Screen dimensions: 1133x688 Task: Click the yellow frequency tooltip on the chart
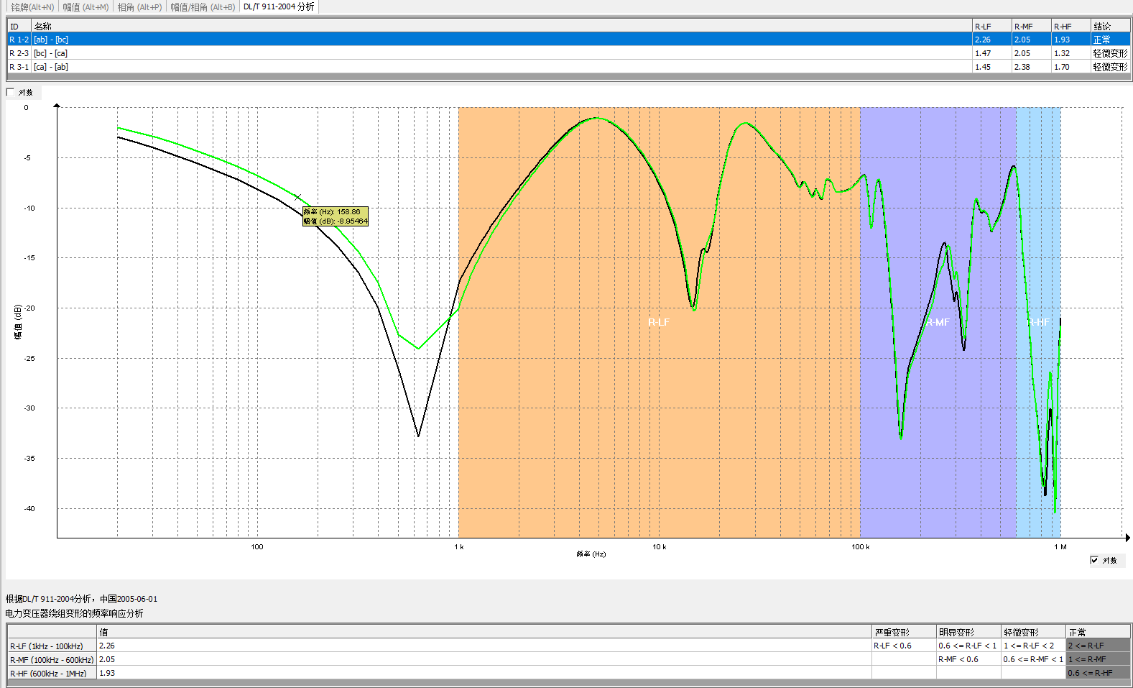coord(336,216)
